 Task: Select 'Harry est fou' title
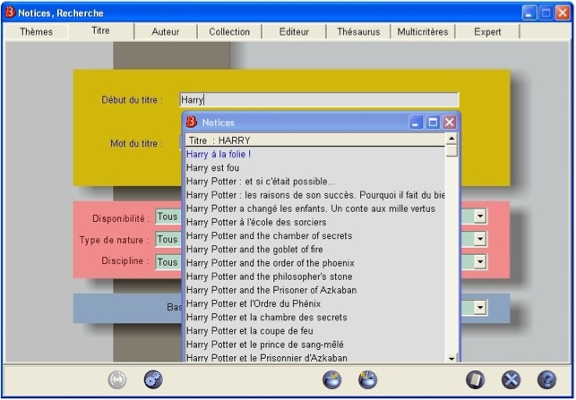pos(315,167)
